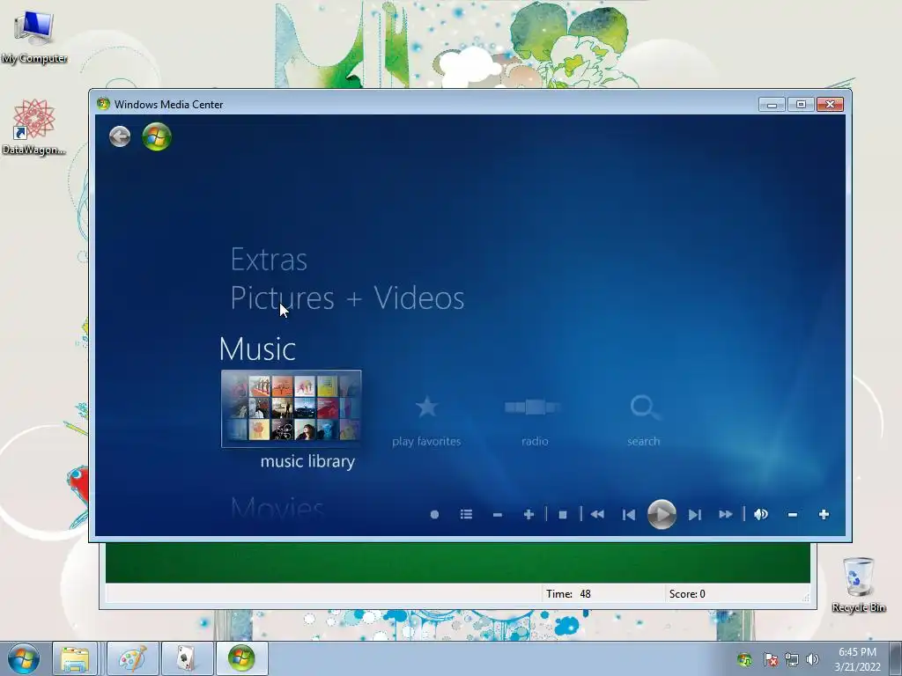Select the Extras menu category
Screen dimensions: 902x676
269,260
